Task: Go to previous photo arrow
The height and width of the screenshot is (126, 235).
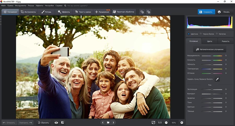Action: (103, 123)
